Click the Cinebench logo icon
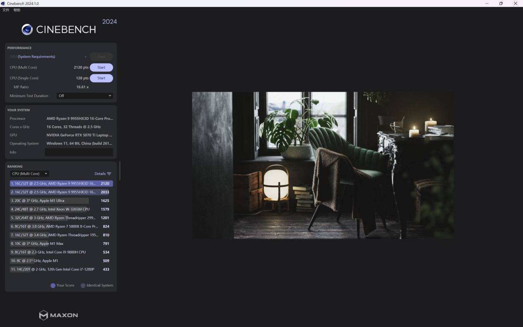 point(27,29)
